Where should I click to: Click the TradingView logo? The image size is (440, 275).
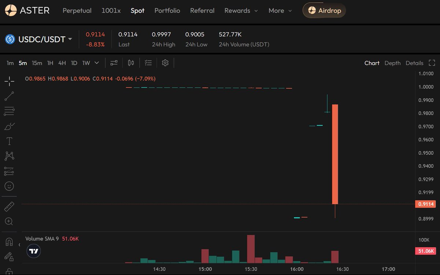coord(34,251)
